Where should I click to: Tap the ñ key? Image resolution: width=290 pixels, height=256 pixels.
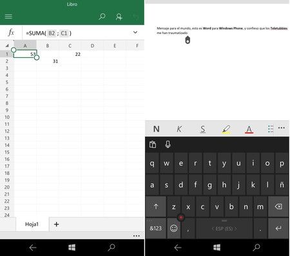pyautogui.click(x=282, y=185)
